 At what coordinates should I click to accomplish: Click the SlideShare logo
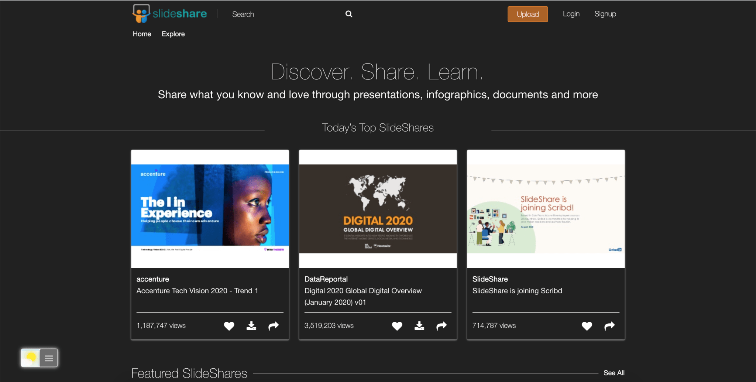pyautogui.click(x=169, y=14)
